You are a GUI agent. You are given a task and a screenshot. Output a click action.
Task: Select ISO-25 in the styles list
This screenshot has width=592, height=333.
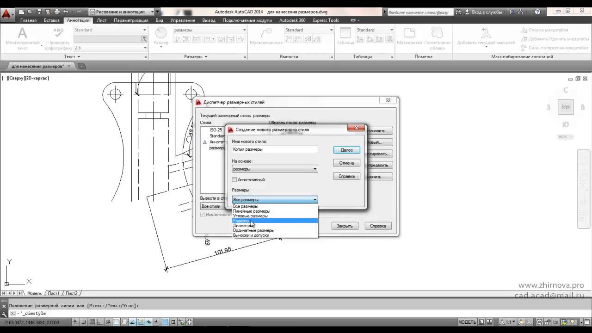(x=216, y=130)
